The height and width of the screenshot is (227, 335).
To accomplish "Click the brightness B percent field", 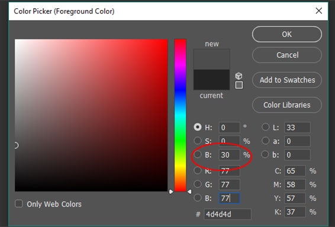I will (229, 155).
